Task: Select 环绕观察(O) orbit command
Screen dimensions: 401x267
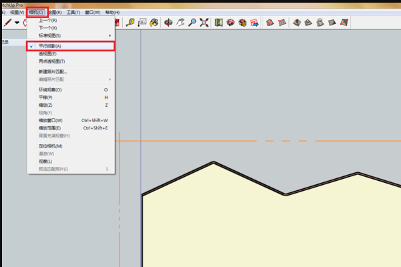Action: pos(71,89)
